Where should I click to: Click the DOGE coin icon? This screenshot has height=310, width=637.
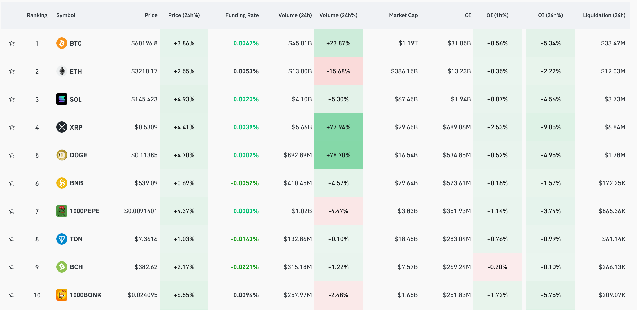[x=62, y=155]
